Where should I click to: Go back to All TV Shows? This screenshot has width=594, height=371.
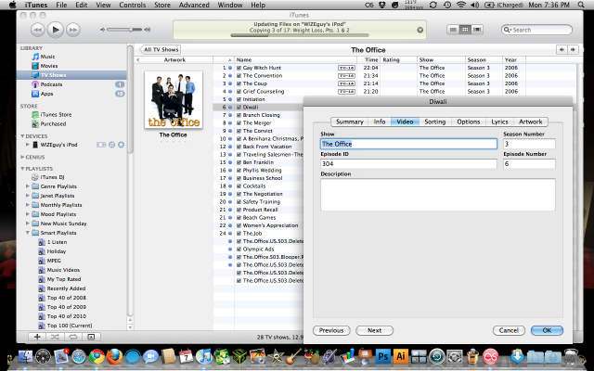coord(161,49)
